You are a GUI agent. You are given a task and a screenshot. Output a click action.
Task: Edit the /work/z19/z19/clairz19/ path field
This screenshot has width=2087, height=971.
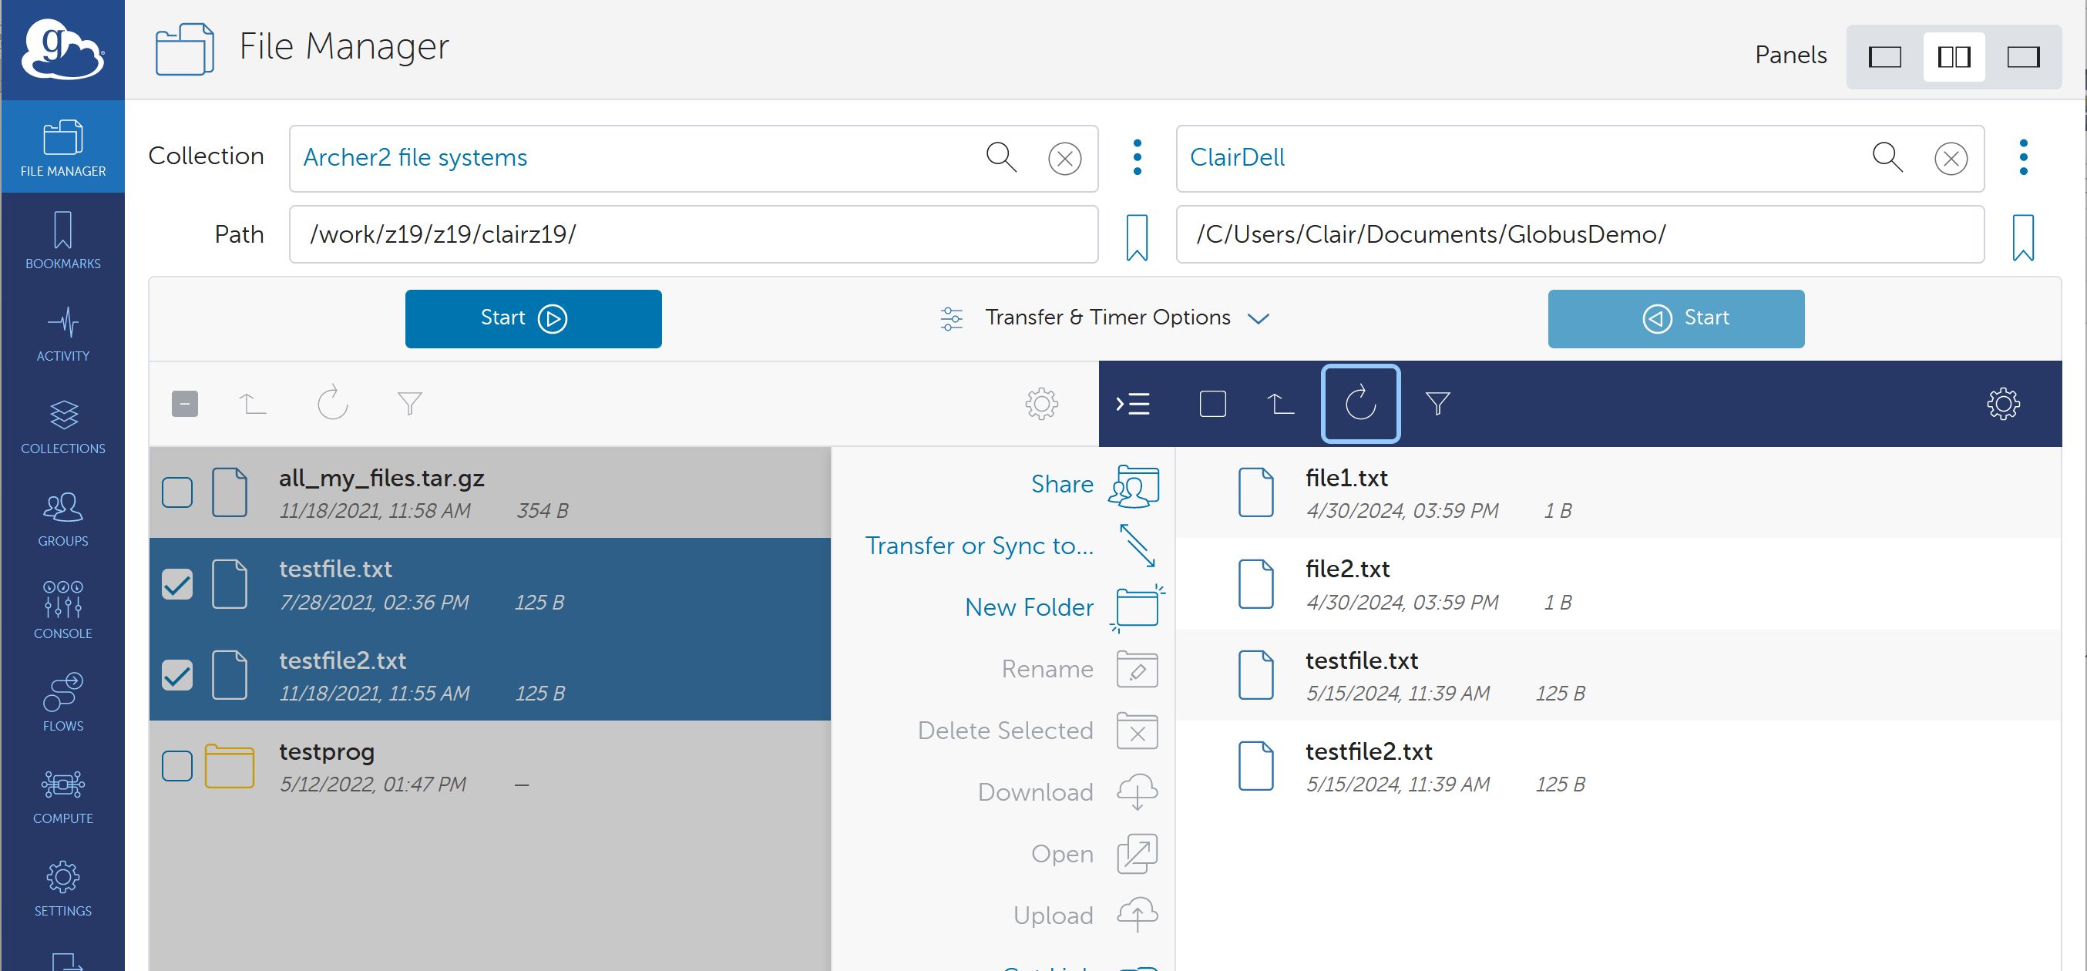(x=694, y=234)
